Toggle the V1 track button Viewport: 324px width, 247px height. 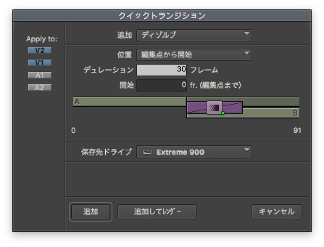[40, 63]
